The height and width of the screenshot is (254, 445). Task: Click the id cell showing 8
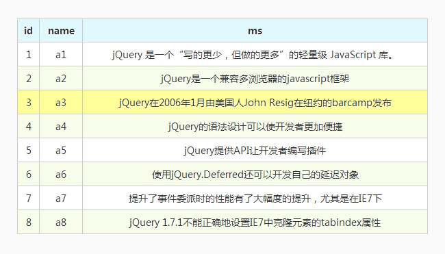[28, 222]
